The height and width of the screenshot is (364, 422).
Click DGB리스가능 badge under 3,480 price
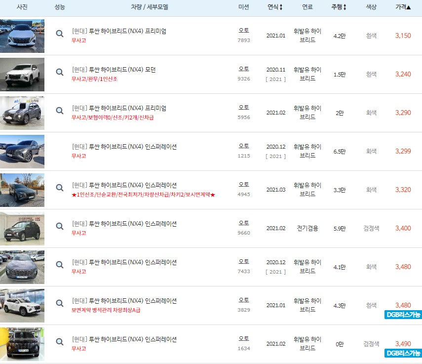pyautogui.click(x=403, y=315)
